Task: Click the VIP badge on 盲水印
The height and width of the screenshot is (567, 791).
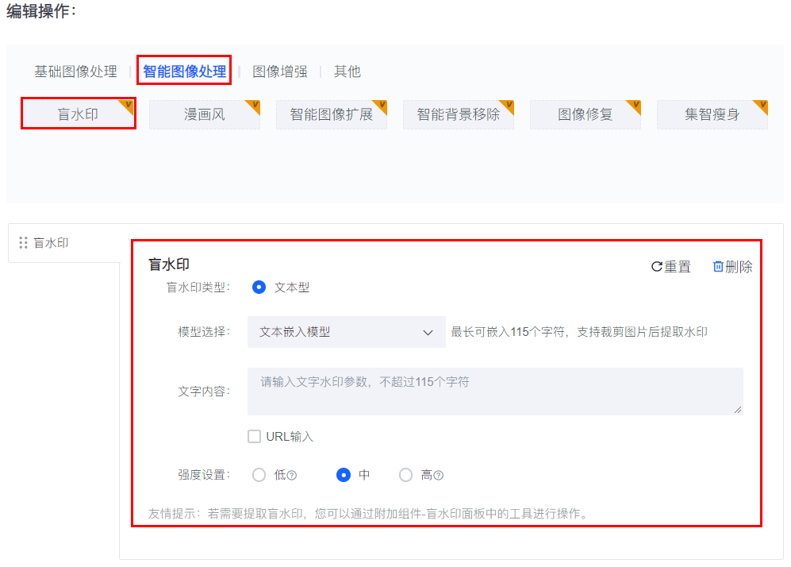Action: (x=128, y=106)
